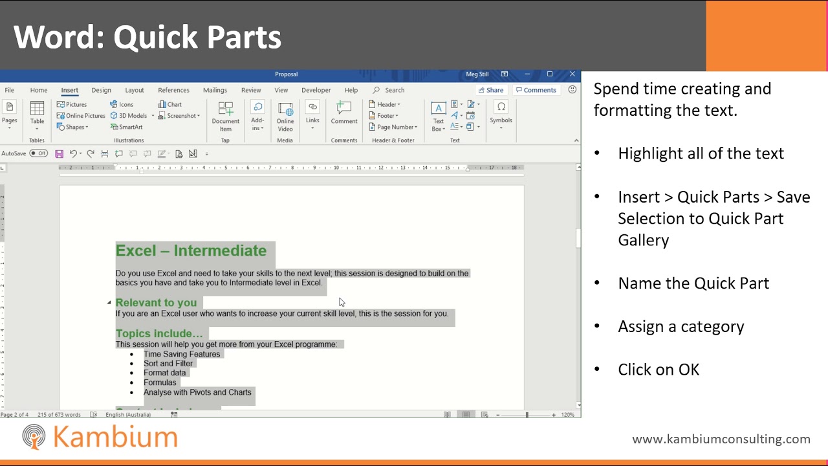Open the Links dropdown
This screenshot has width=828, height=466.
312,115
